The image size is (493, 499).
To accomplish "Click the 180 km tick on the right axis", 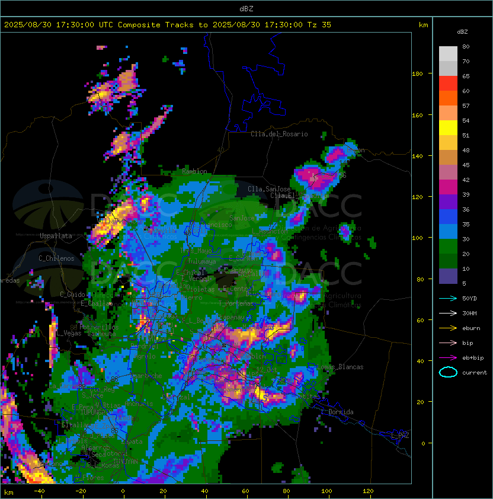I will coord(417,74).
